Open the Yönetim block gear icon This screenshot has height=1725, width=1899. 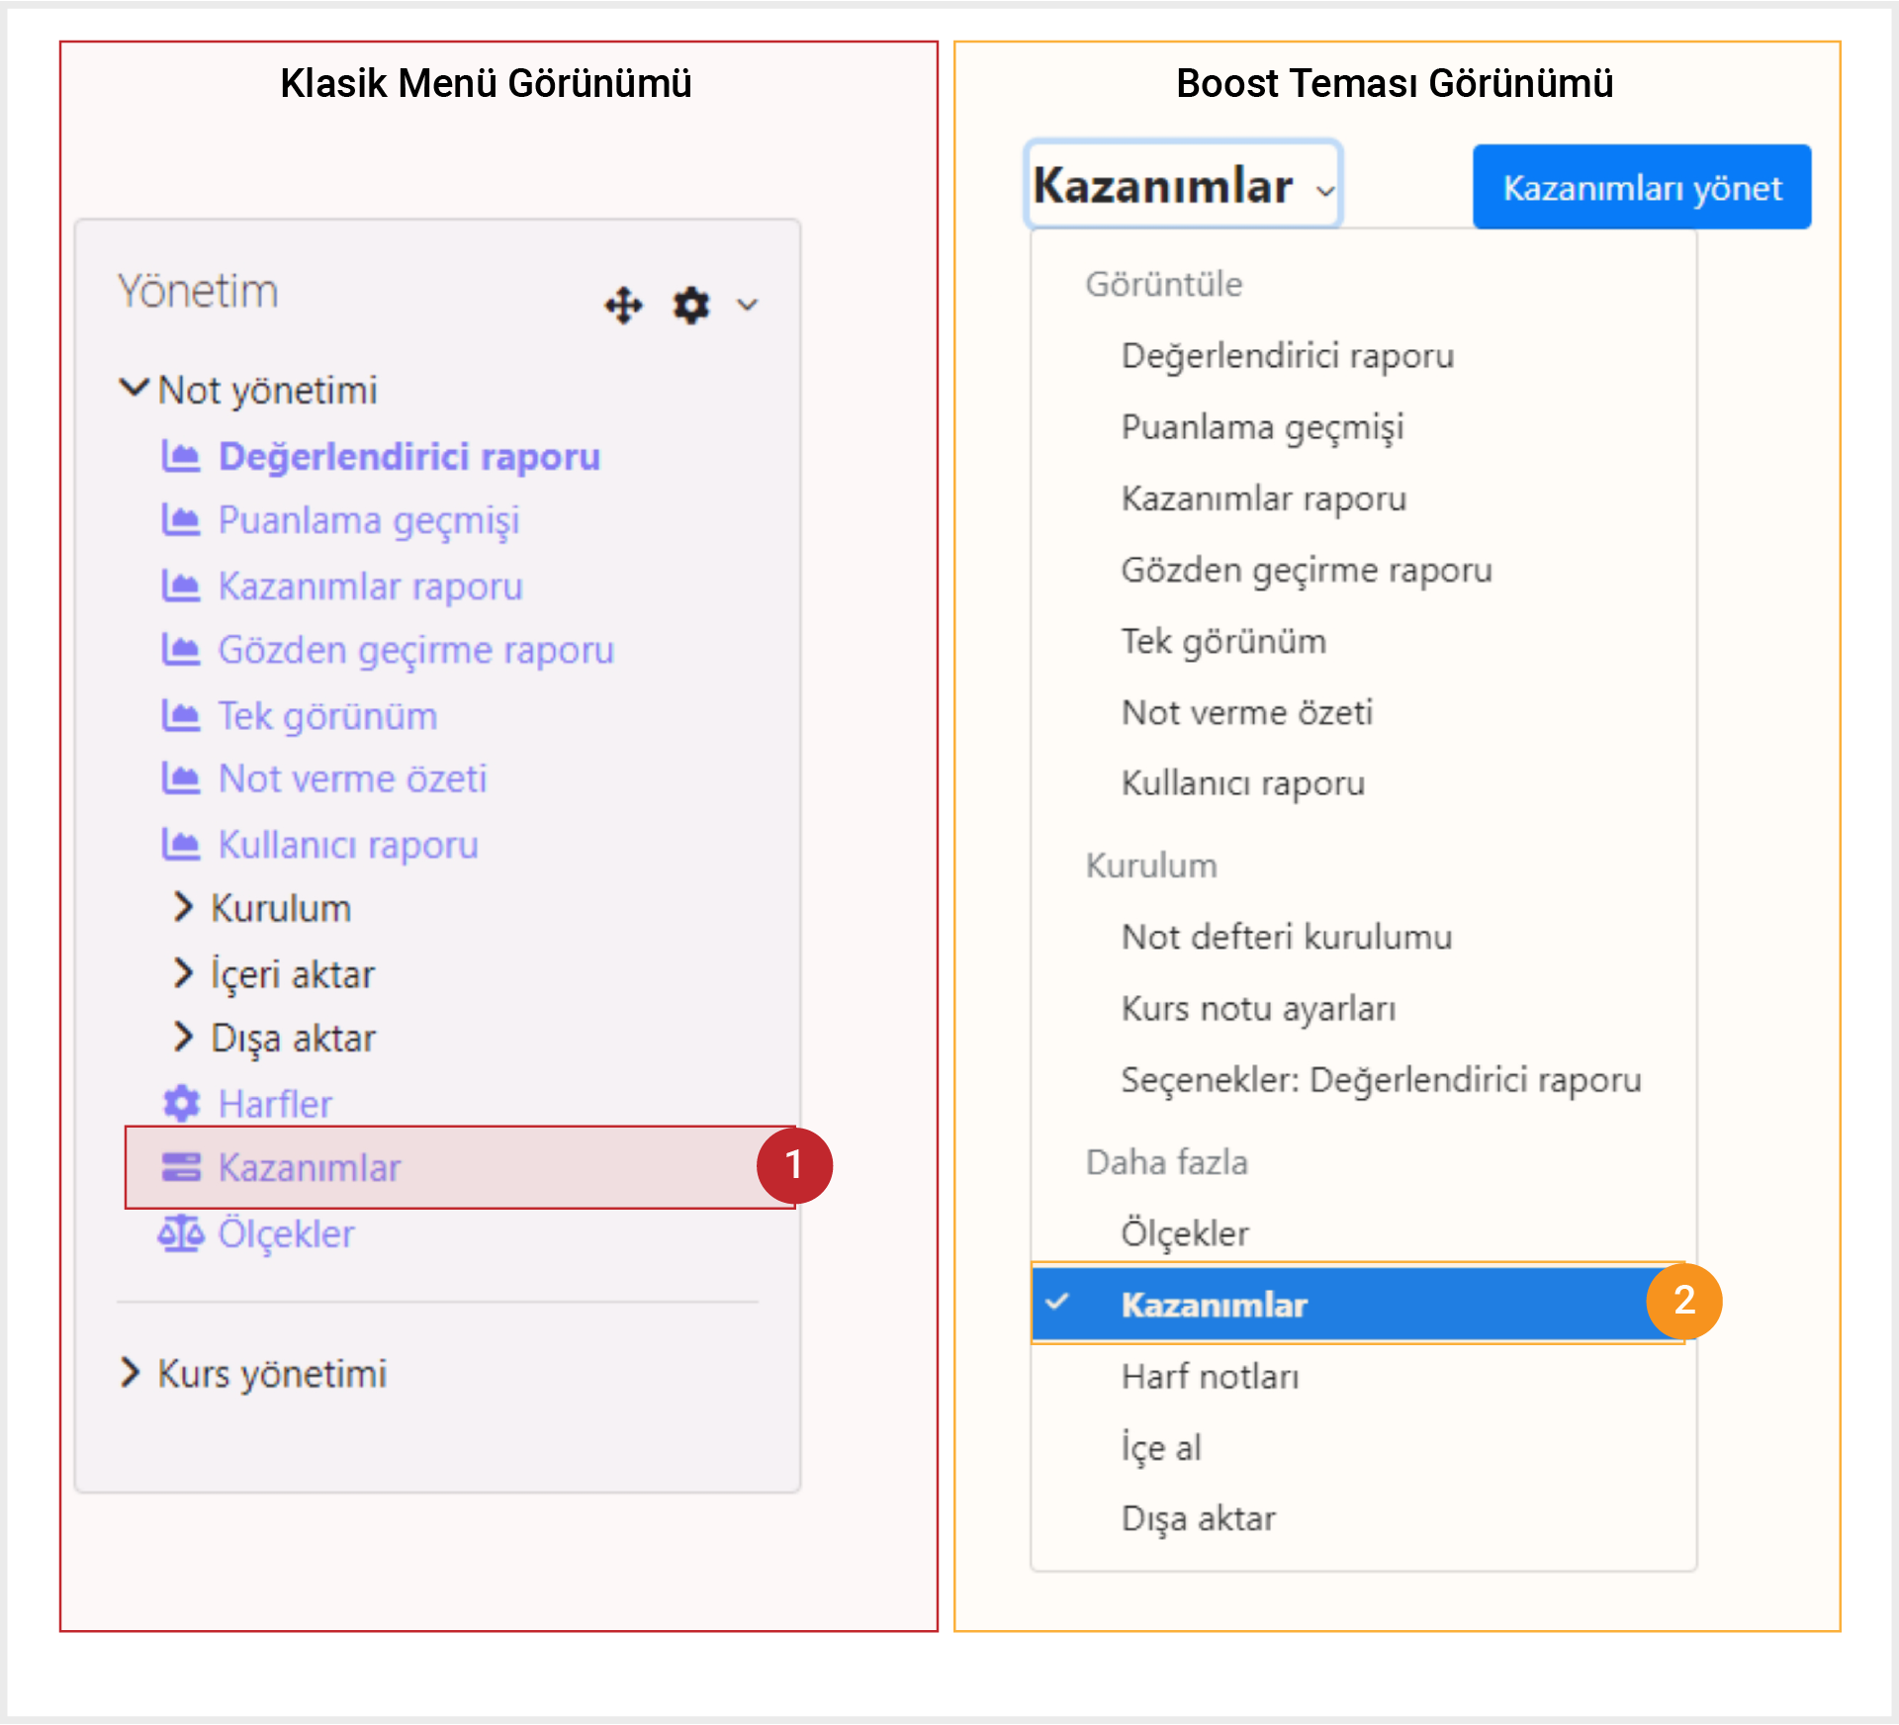click(x=690, y=306)
